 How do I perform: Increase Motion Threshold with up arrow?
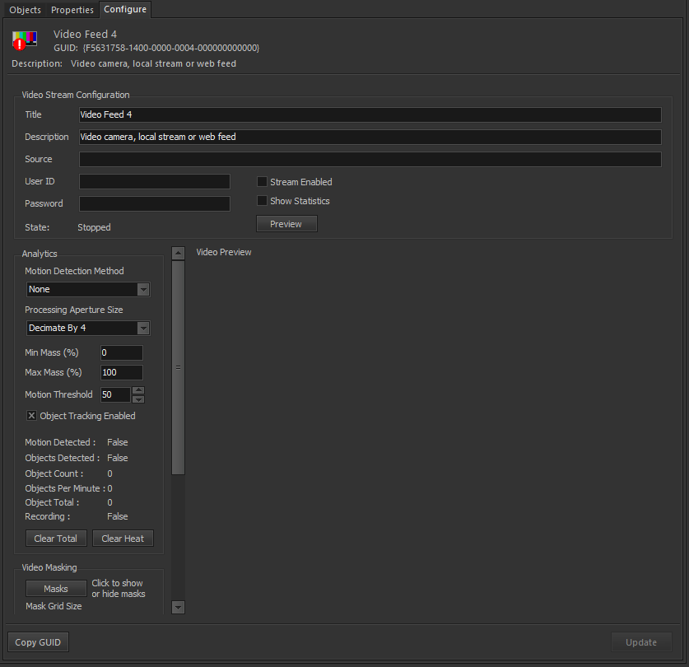click(x=138, y=390)
